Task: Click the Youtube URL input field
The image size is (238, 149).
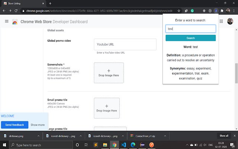Action: pos(125,44)
